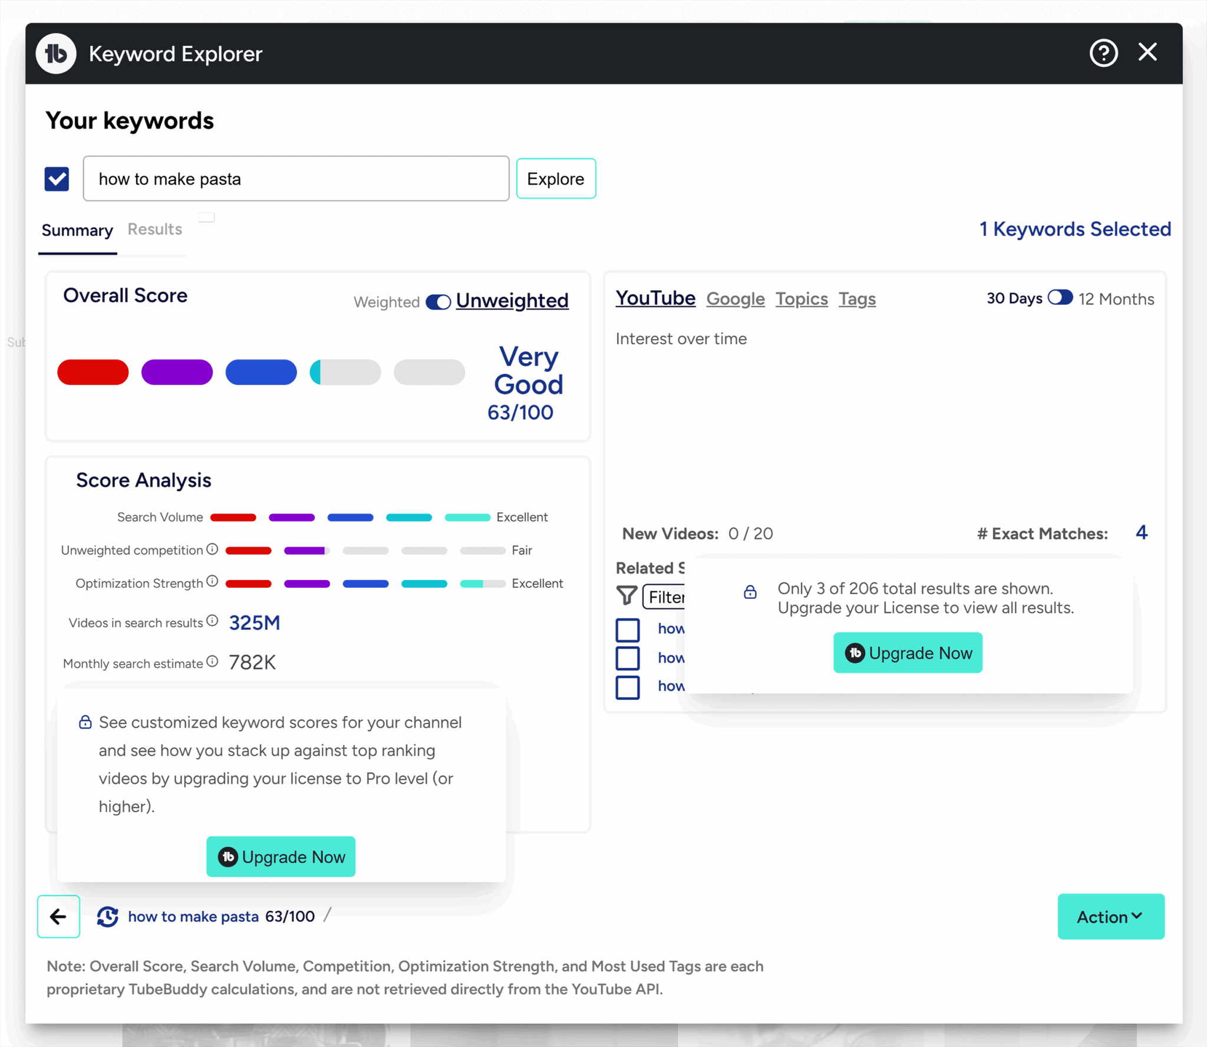View the Optimization Strength info tooltip
1207x1047 pixels.
[212, 582]
